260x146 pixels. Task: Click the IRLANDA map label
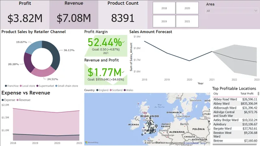pos(134,125)
